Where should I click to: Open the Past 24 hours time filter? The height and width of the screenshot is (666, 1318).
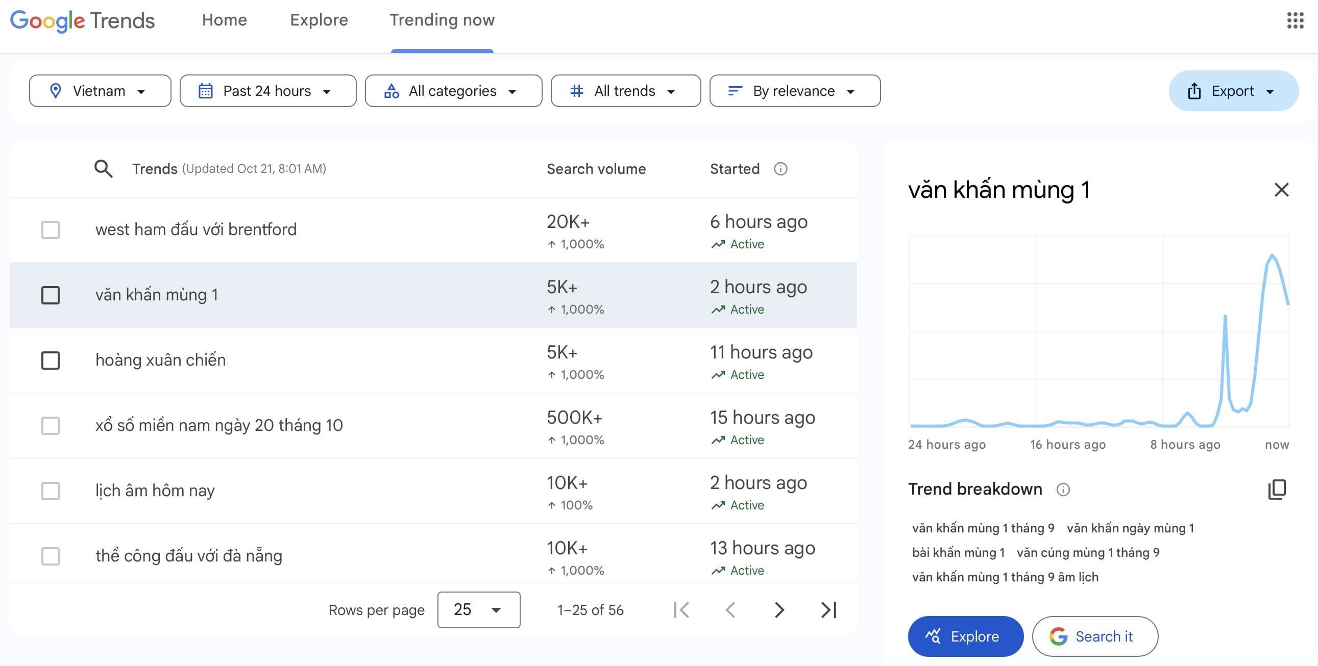click(267, 90)
